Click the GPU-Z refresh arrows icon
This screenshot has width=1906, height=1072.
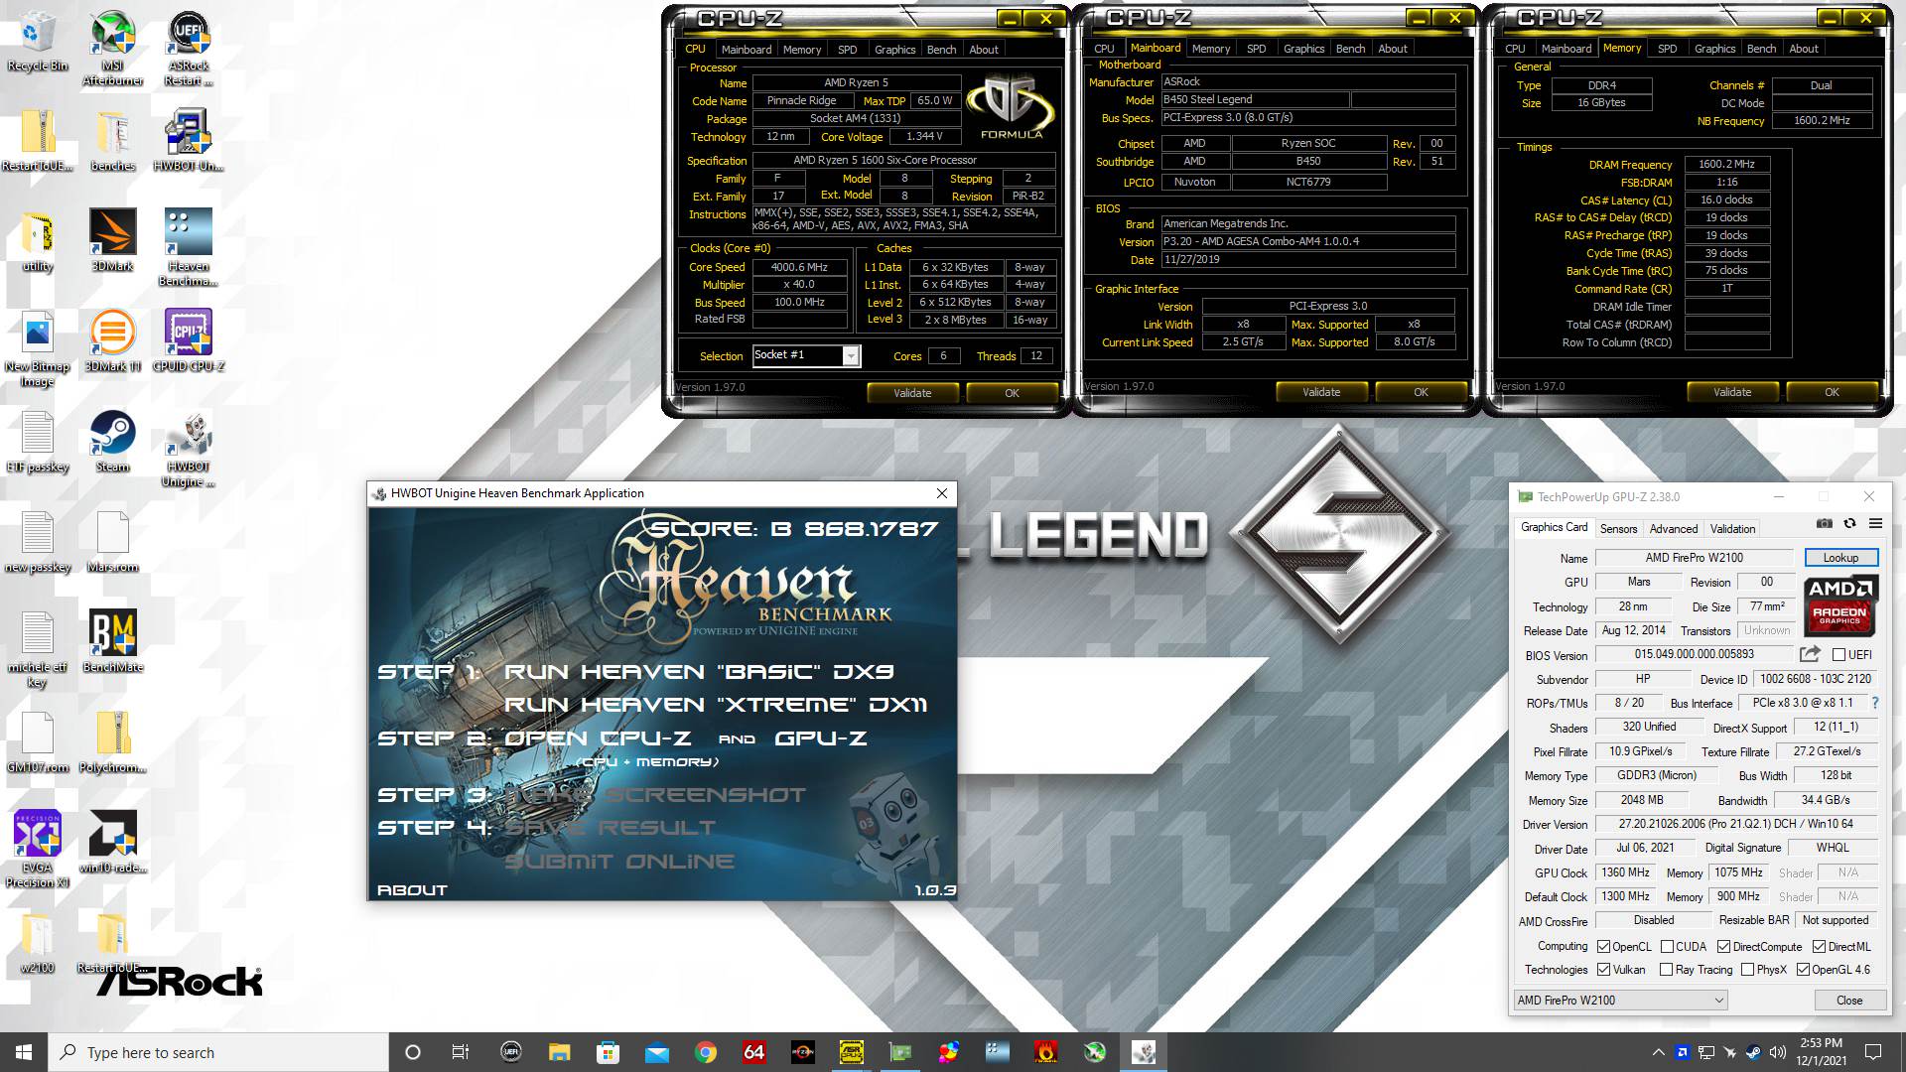[x=1849, y=524]
